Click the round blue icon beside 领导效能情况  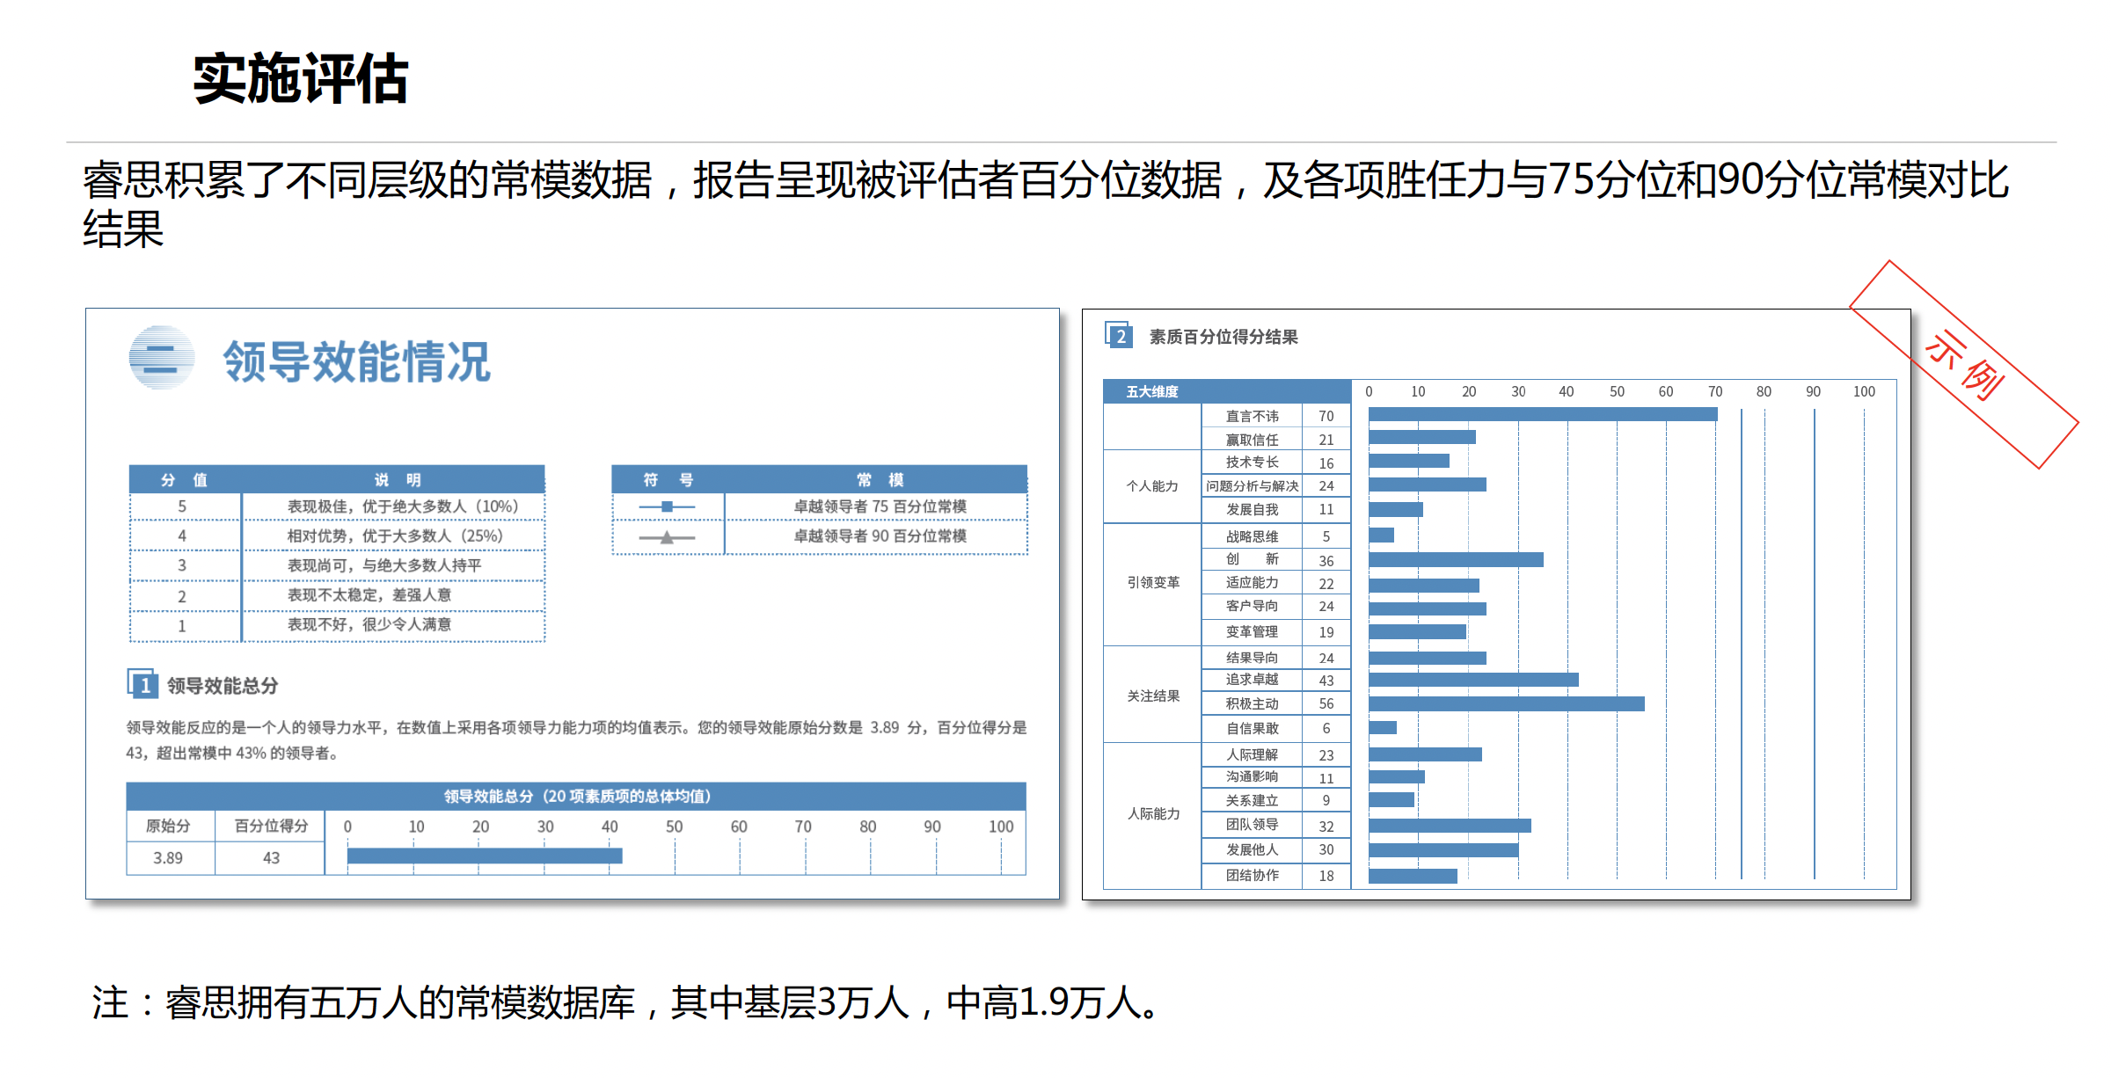click(x=161, y=358)
